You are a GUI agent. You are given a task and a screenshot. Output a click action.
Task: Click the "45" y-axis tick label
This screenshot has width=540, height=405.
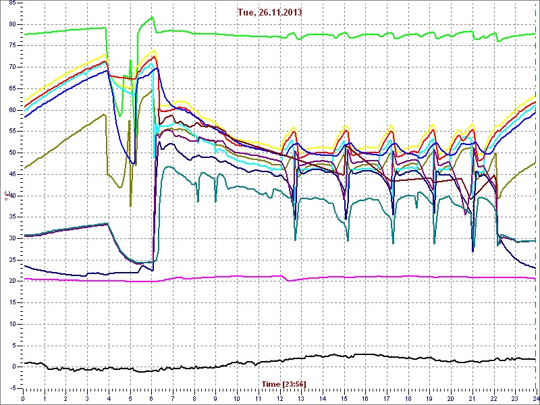pos(12,174)
